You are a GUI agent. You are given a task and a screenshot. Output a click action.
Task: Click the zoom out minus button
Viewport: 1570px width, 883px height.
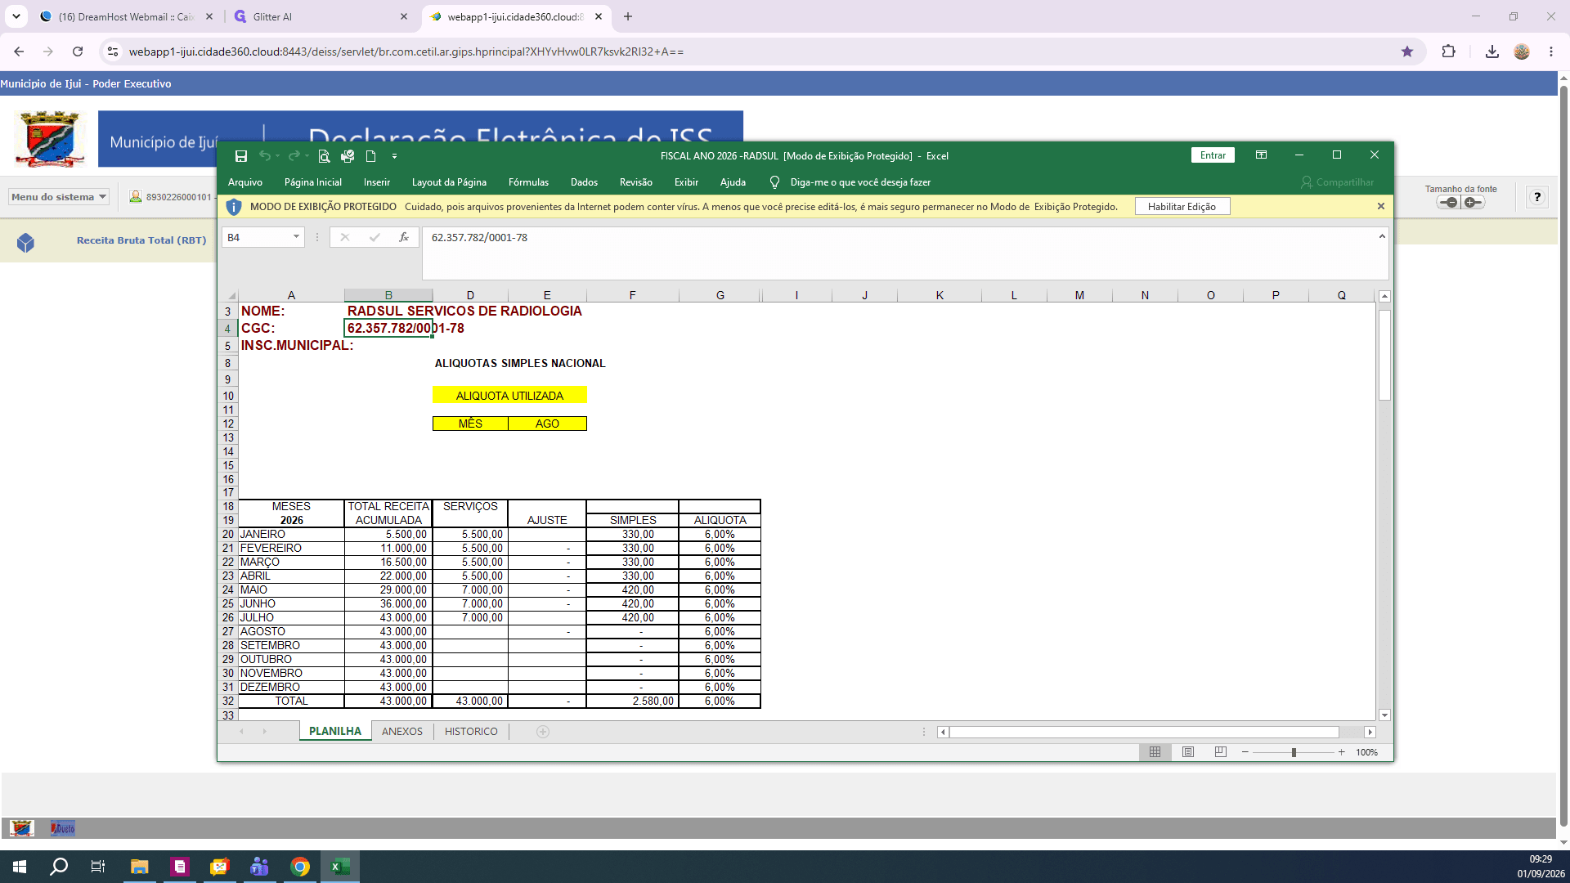click(1245, 752)
